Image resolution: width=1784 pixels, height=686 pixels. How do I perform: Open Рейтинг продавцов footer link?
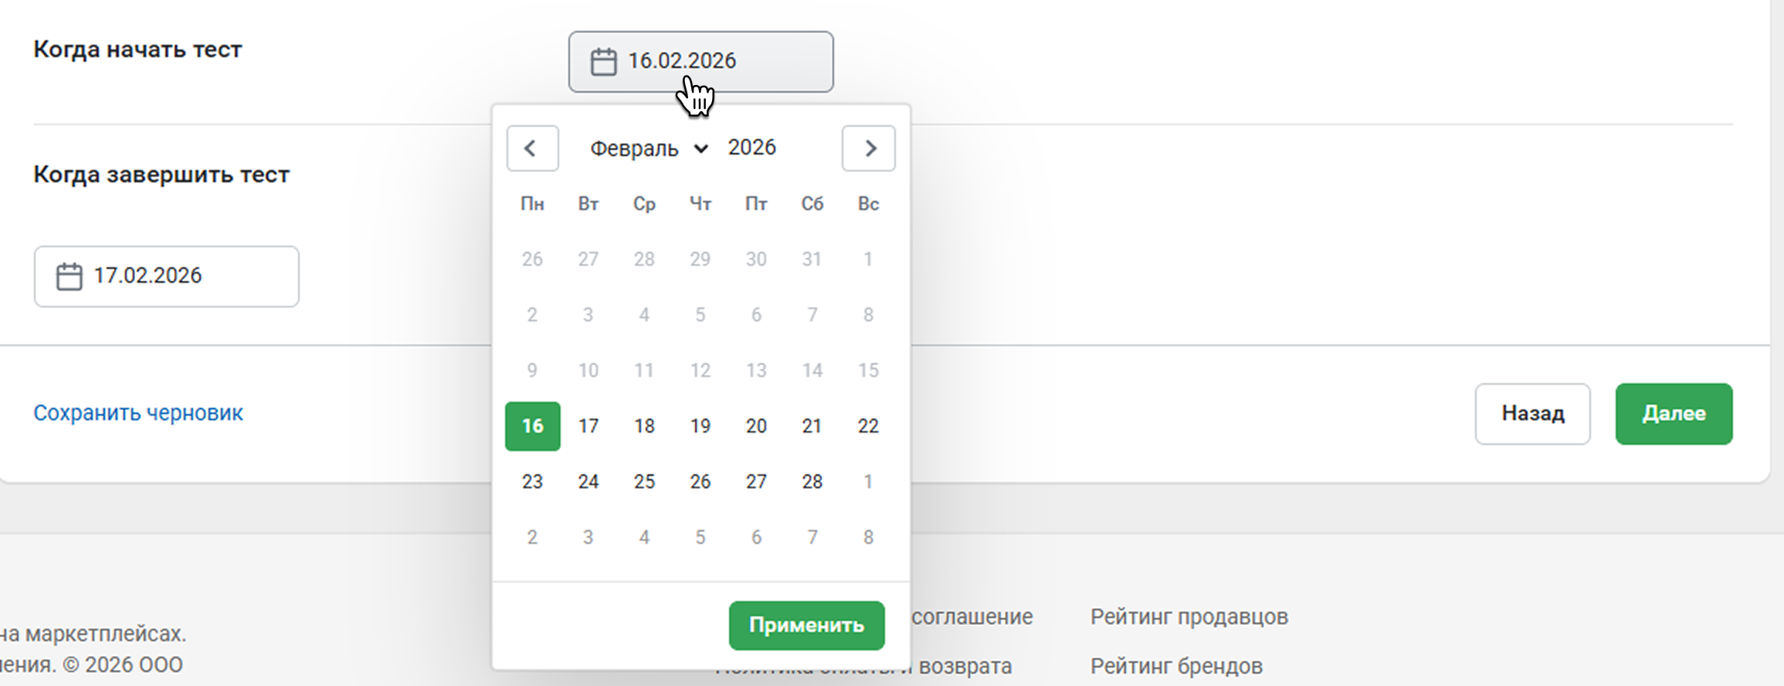point(1189,617)
